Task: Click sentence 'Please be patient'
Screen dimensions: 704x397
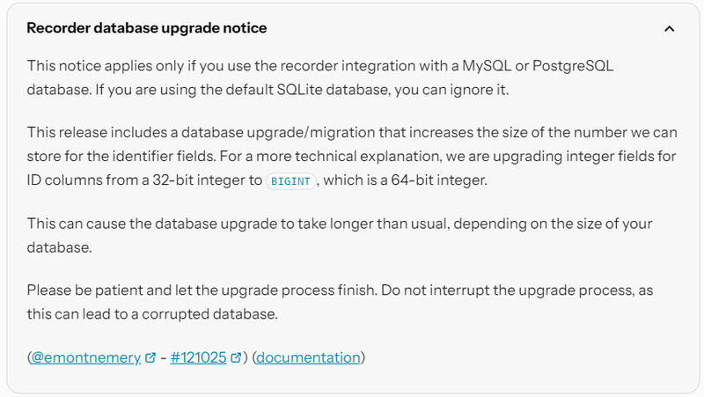Action: [x=202, y=290]
